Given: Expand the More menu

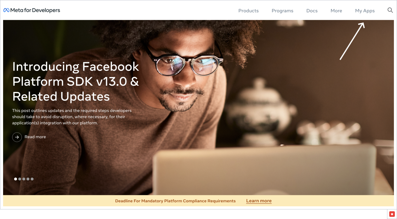Looking at the screenshot, I should click(x=336, y=11).
